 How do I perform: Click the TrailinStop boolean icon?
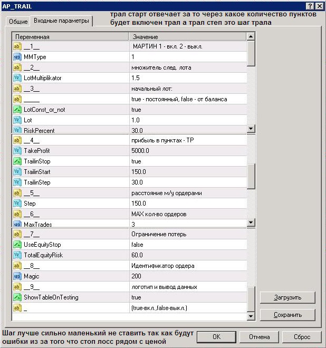[x=17, y=161]
